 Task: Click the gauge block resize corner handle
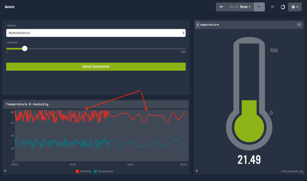pos(303,173)
